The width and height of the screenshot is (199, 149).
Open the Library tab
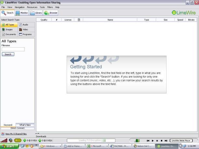pos(36,13)
